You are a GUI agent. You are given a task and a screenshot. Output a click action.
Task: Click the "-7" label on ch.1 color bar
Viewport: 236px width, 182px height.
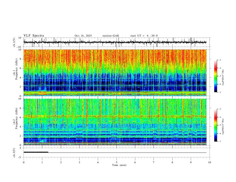point(220,92)
